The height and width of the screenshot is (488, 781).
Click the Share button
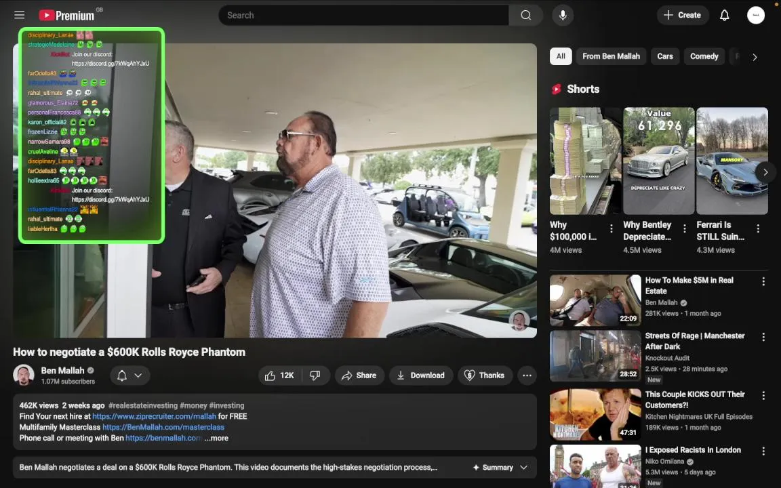(359, 375)
